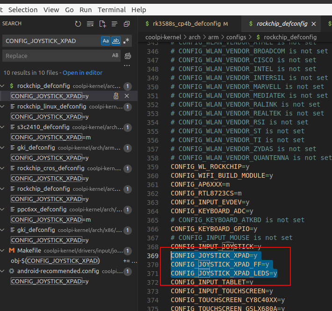Click s3c2410_defconfig file icon
This screenshot has width=332, height=311.
(13, 127)
